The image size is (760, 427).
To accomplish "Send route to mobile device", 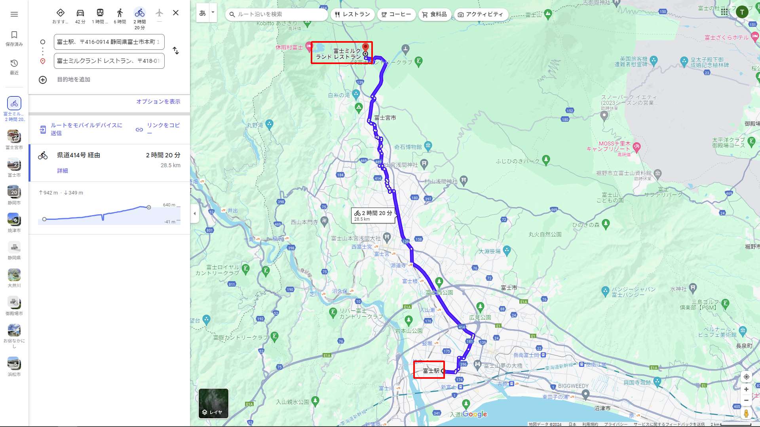I will coord(81,129).
